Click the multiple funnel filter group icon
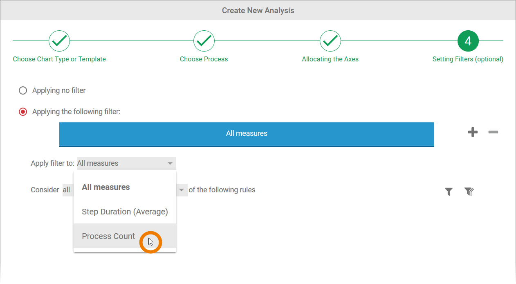Screen dimensions: 516x284 point(469,191)
